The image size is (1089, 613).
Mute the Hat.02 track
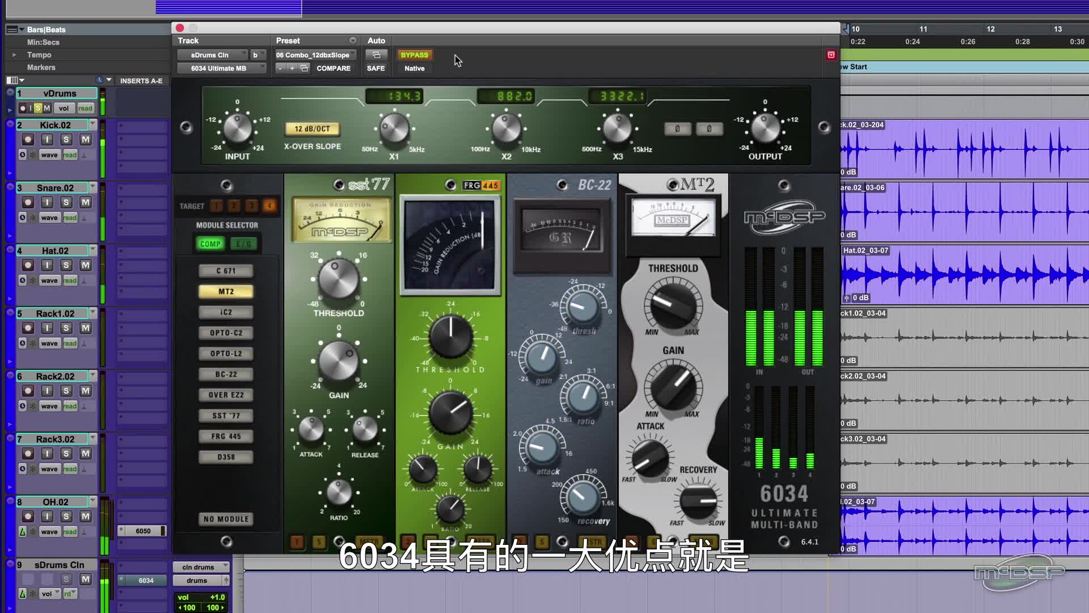coord(86,266)
